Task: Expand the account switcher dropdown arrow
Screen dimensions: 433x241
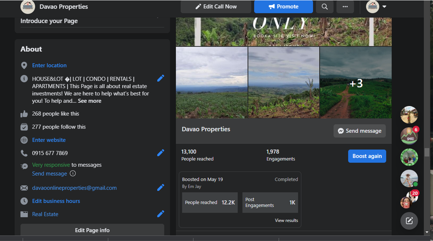Action: click(x=384, y=7)
